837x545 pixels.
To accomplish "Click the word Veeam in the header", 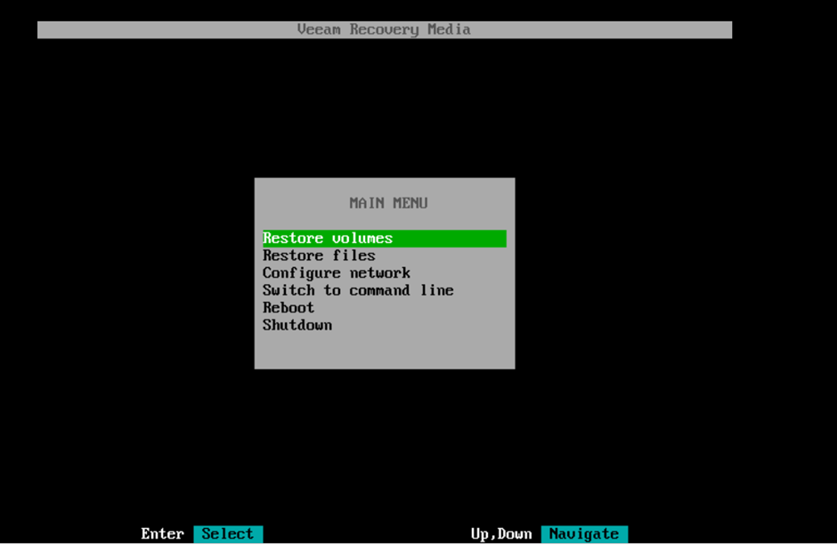I will pos(319,30).
